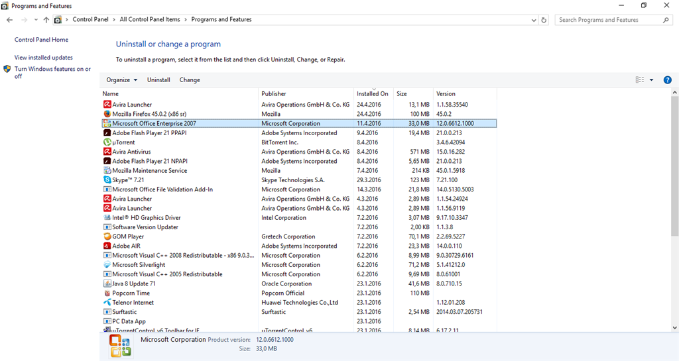The width and height of the screenshot is (679, 361).
Task: Click the Java 8 Update 71 icon
Action: point(107,284)
